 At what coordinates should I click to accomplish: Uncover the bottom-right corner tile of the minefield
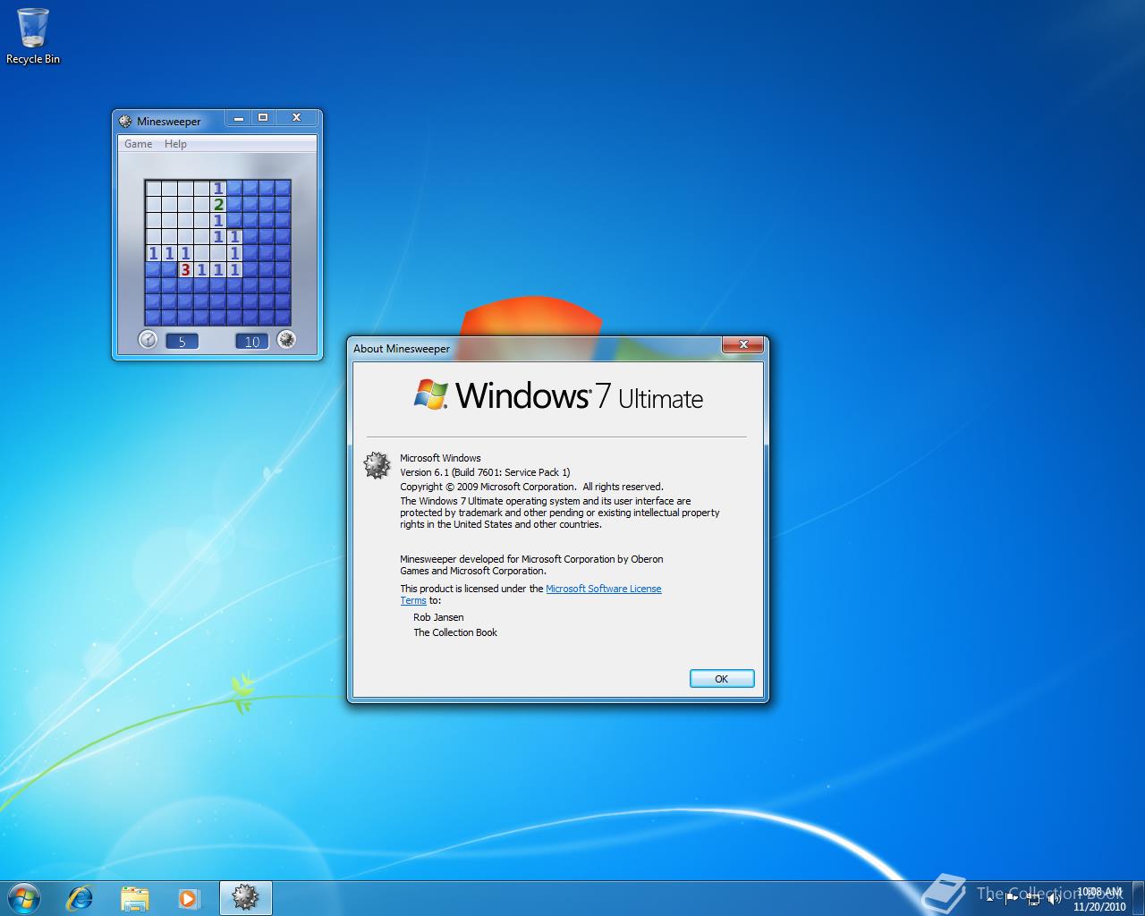[x=283, y=318]
